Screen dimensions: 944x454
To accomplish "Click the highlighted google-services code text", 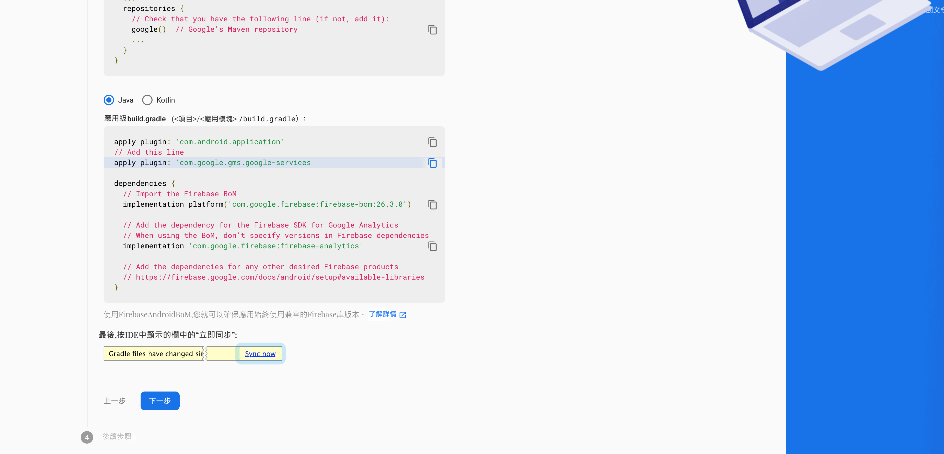I will pos(245,163).
